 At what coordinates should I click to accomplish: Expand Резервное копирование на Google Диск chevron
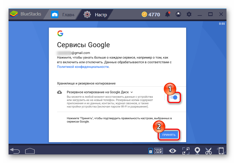click(x=132, y=92)
